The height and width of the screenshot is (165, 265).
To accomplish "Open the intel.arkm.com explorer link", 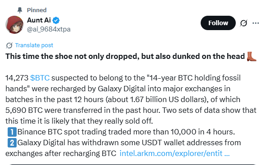I will pos(175,153).
